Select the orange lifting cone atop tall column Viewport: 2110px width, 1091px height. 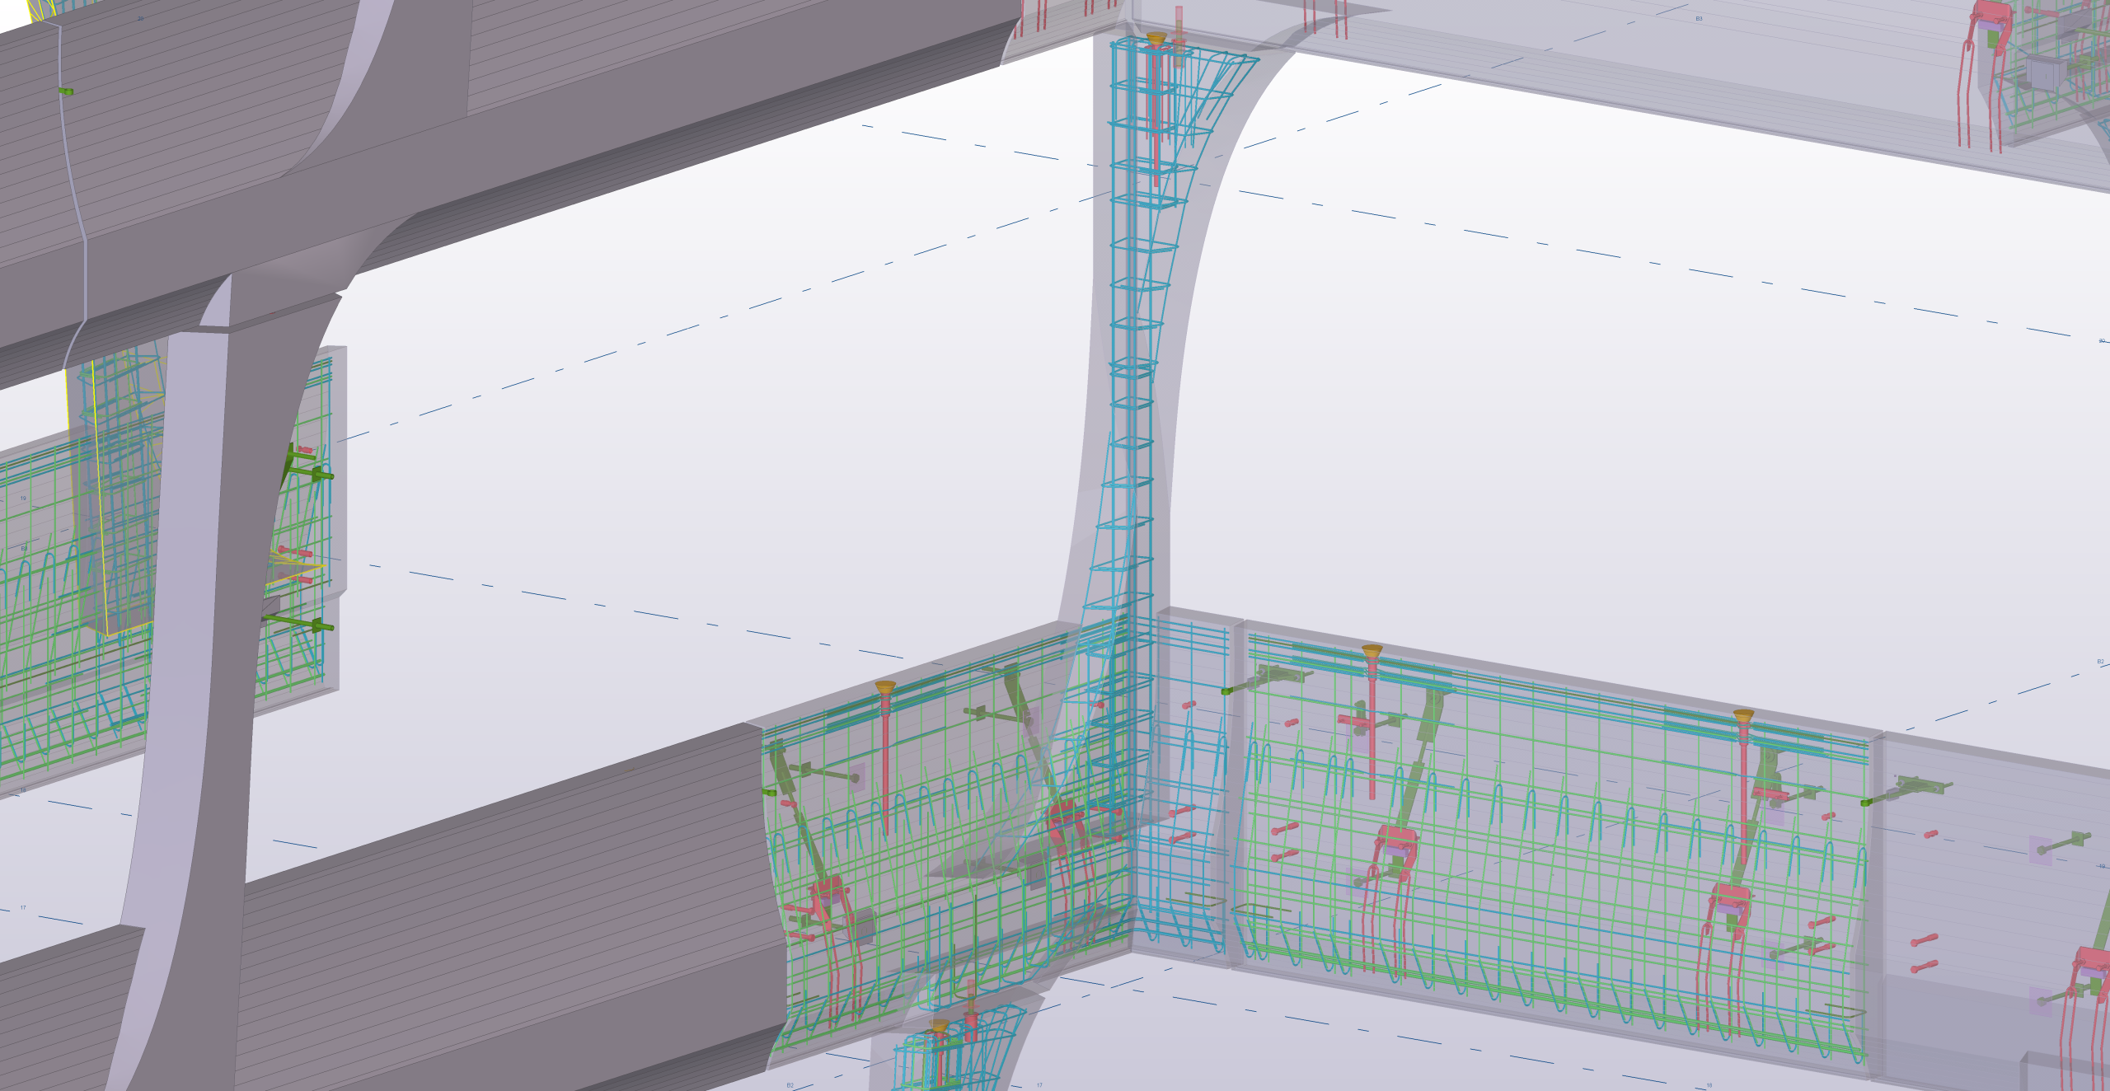point(1156,39)
